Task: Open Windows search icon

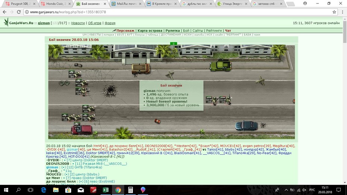Action: pos(18,190)
